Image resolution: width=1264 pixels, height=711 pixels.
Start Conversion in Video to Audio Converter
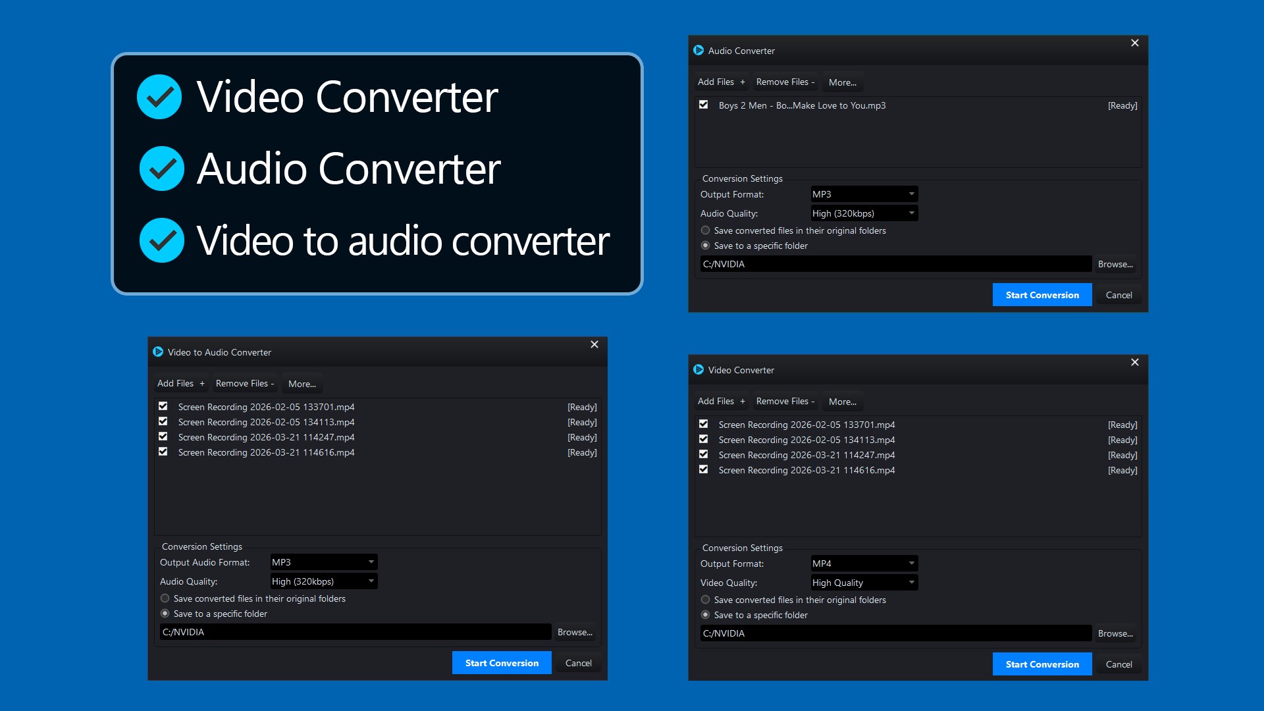(502, 663)
